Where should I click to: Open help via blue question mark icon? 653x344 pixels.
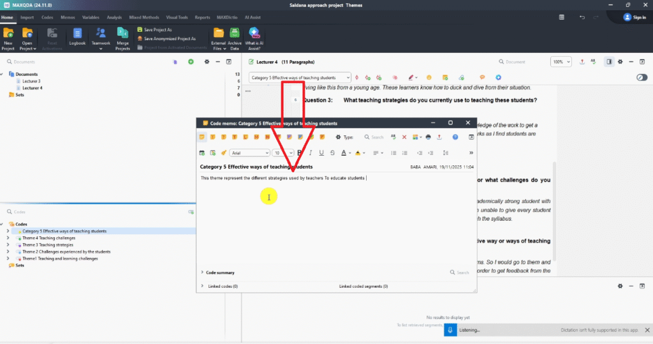click(455, 137)
